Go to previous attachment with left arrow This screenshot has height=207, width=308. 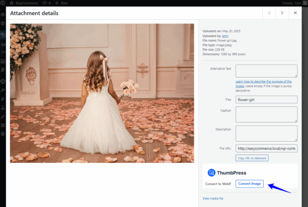[269, 13]
